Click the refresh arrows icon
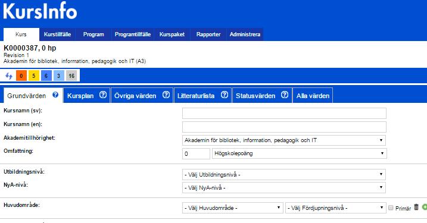This screenshot has width=427, height=223. (9, 76)
